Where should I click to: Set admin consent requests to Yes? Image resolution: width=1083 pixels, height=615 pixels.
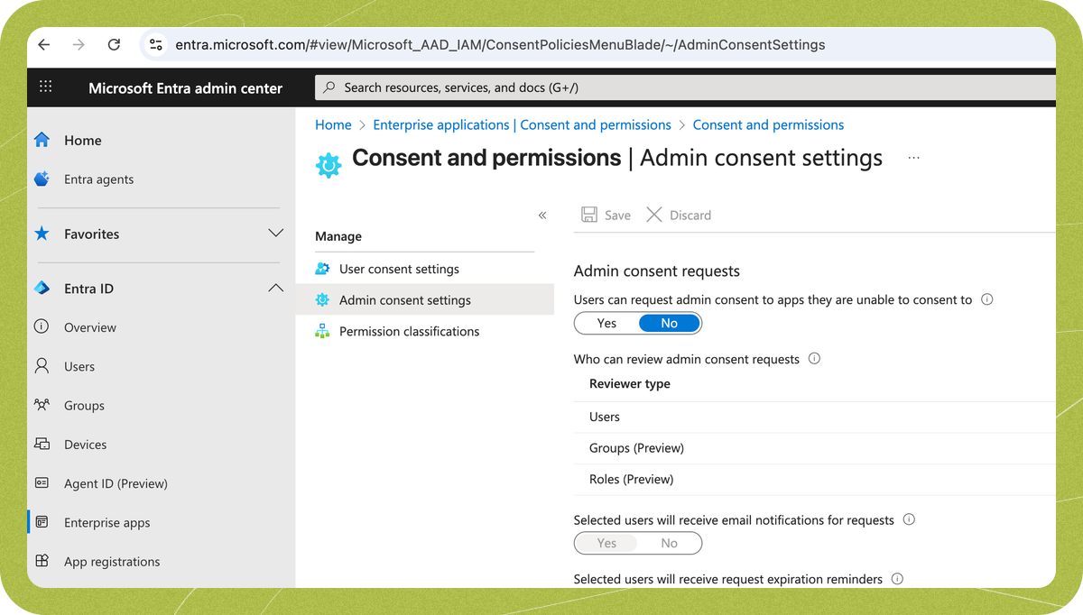(606, 323)
